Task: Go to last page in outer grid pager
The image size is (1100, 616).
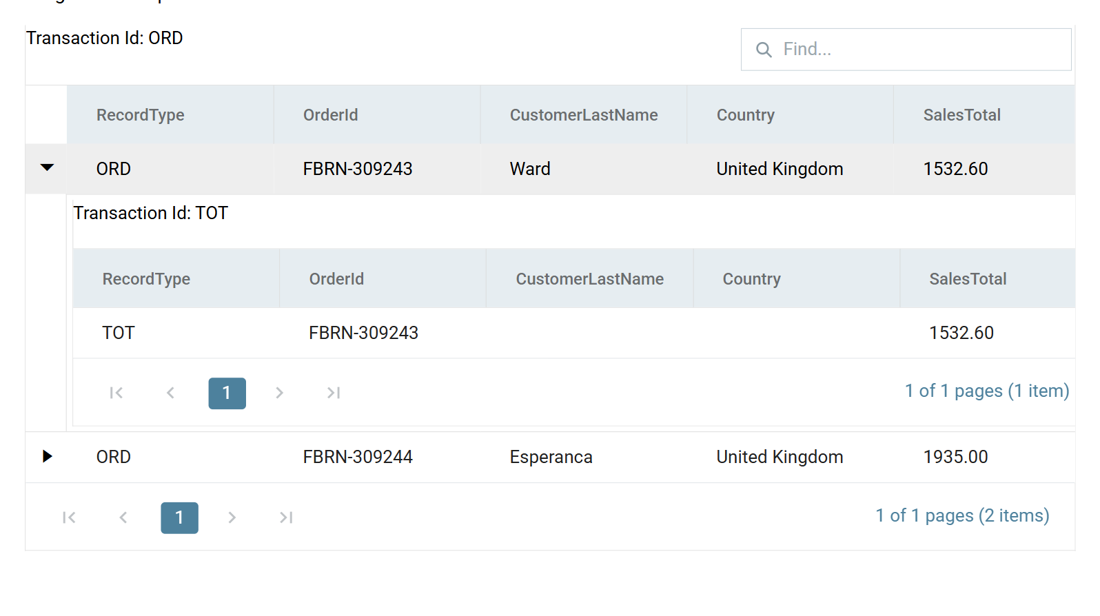Action: coord(286,517)
